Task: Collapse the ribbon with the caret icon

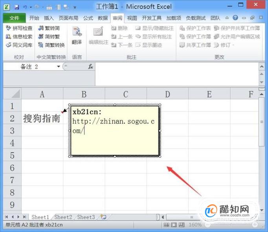Action: pyautogui.click(x=227, y=18)
